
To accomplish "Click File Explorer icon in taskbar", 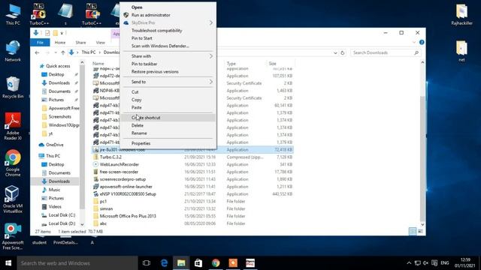I will coord(181,263).
